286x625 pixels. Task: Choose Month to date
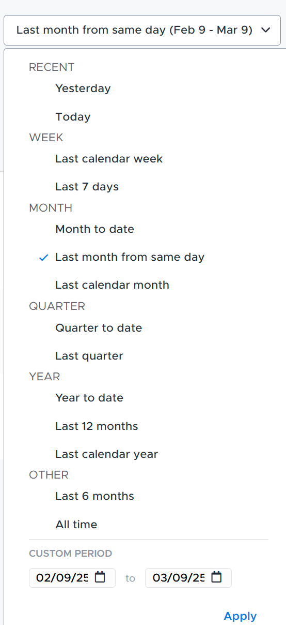click(94, 229)
